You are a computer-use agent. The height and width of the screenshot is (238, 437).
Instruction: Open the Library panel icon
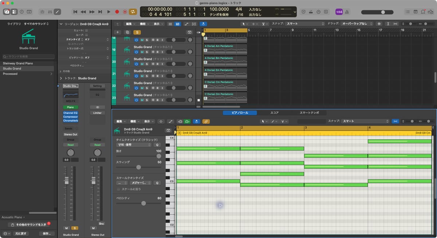(7, 12)
